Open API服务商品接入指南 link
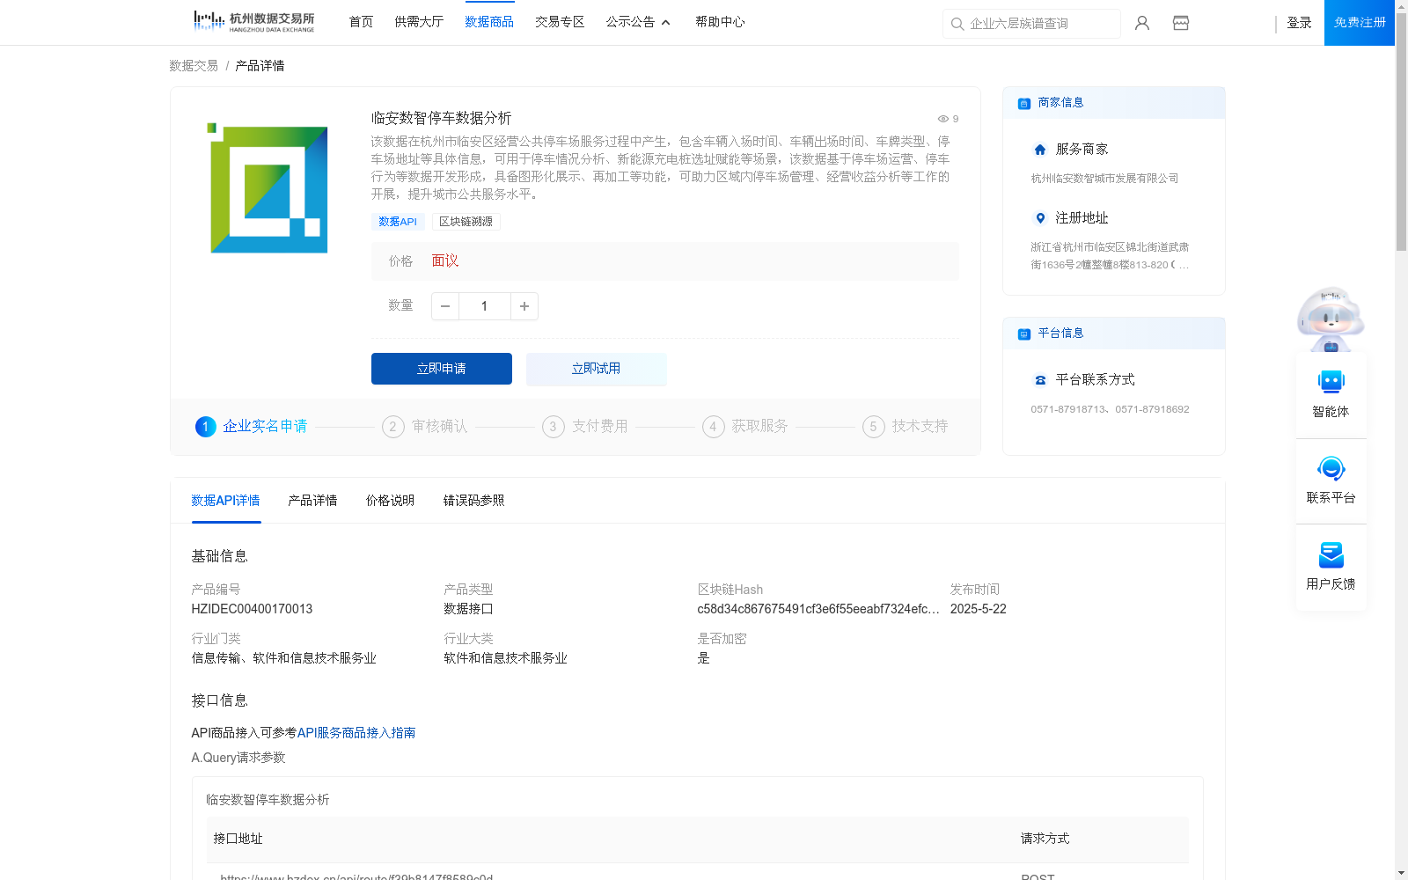Screen dimensions: 1408x880 pyautogui.click(x=356, y=733)
